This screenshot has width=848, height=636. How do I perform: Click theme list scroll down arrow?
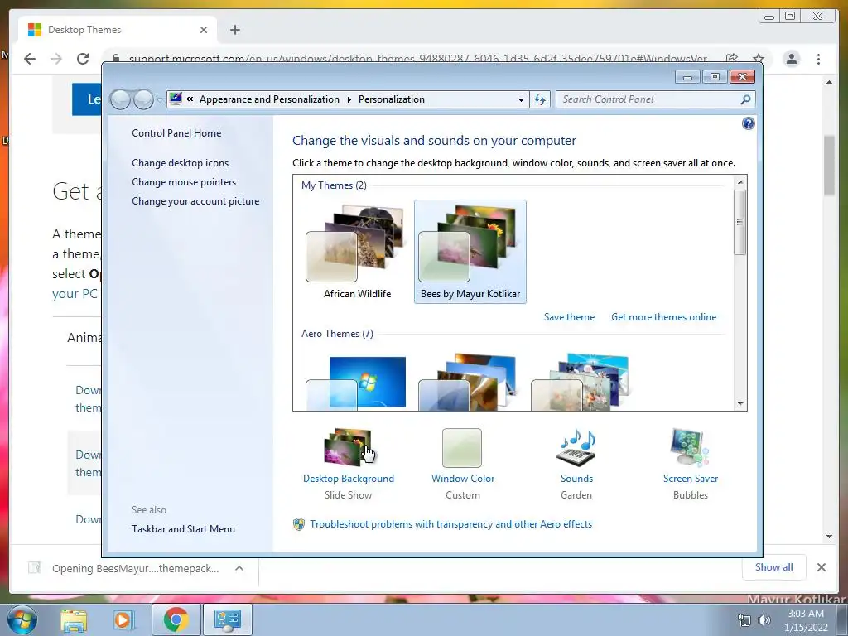[740, 404]
